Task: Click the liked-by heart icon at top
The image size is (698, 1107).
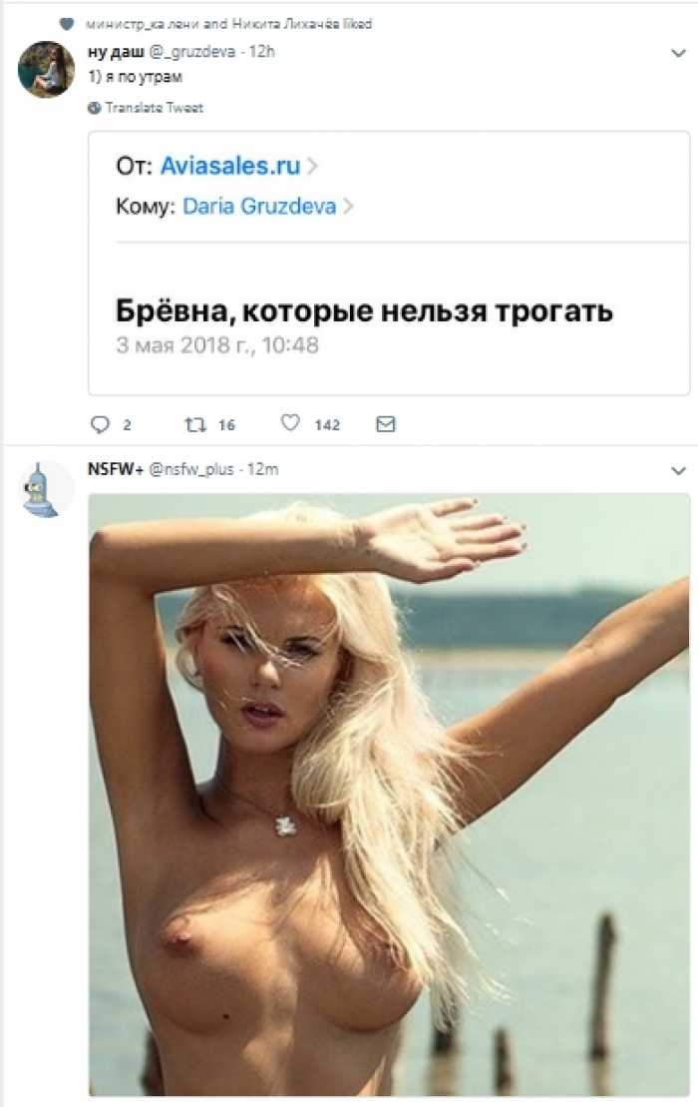Action: coord(67,24)
